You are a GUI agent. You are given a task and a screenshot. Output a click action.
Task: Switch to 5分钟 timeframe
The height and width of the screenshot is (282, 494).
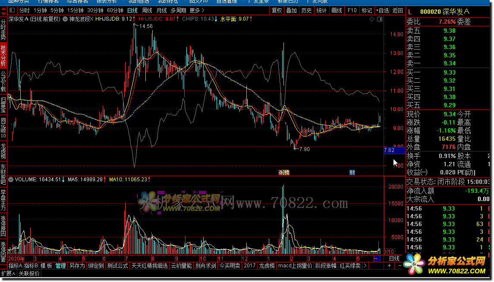[57, 10]
